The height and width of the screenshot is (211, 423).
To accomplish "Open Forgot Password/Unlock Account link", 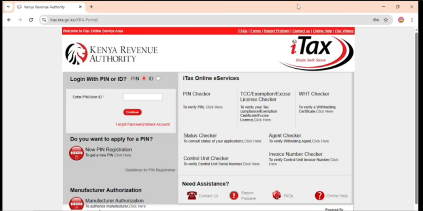I will (x=143, y=124).
